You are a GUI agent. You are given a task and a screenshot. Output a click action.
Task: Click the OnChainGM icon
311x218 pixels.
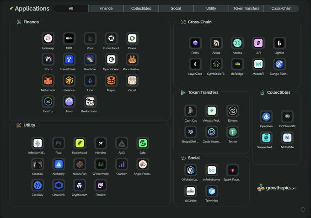click(287, 116)
